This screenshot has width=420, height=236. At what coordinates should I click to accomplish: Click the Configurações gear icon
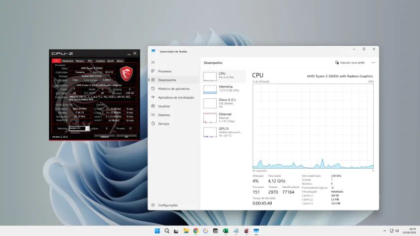click(153, 205)
